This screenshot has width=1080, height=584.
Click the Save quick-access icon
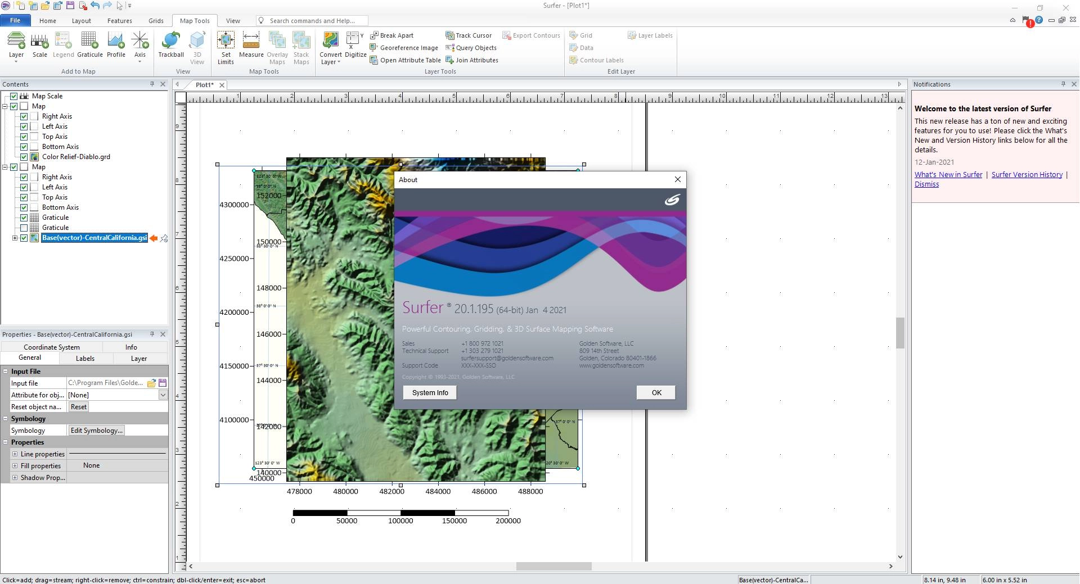pyautogui.click(x=70, y=6)
